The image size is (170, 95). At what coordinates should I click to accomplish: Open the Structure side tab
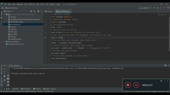pyautogui.click(x=1, y=69)
